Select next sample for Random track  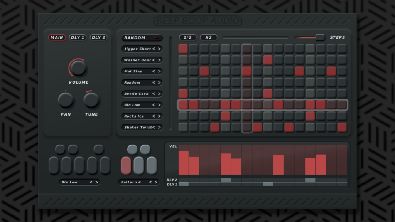(x=159, y=82)
